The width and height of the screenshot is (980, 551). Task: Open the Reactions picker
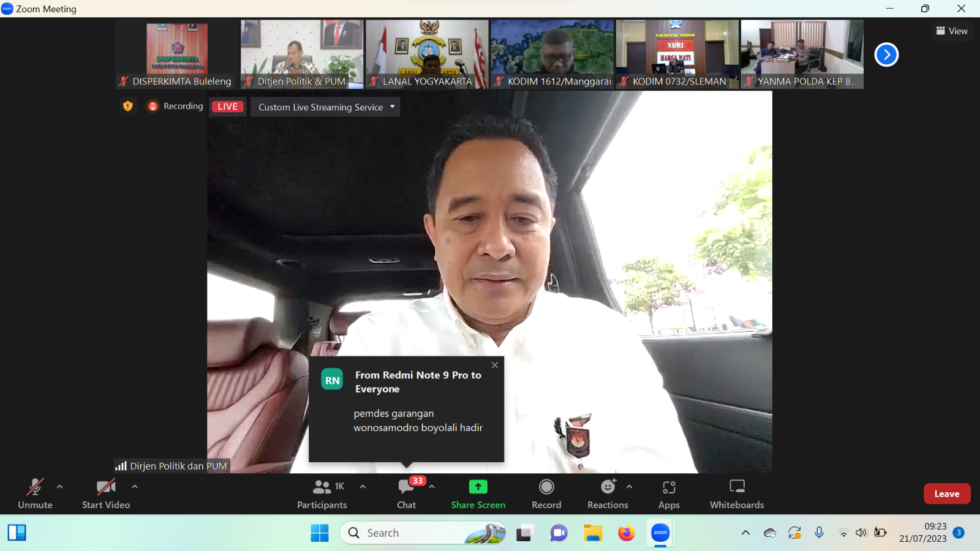(x=608, y=493)
